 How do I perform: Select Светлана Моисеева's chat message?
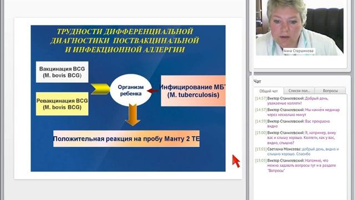[297, 152]
